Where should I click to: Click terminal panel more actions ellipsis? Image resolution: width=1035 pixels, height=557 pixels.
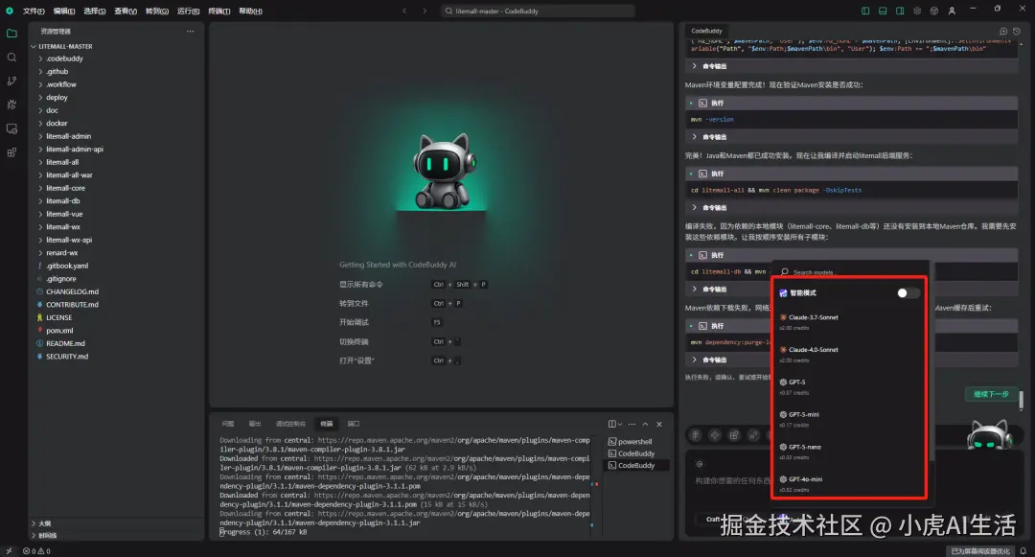[x=632, y=425]
